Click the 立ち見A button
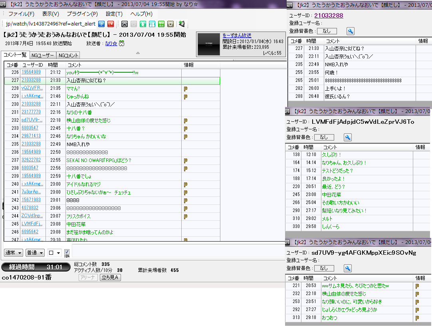This screenshot has height=329, width=432. (x=110, y=277)
